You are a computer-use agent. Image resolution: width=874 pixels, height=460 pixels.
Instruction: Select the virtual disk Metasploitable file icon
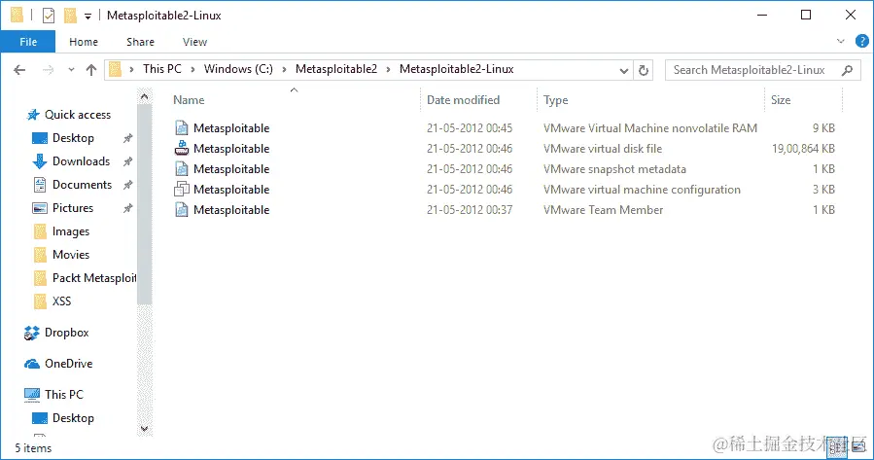181,149
